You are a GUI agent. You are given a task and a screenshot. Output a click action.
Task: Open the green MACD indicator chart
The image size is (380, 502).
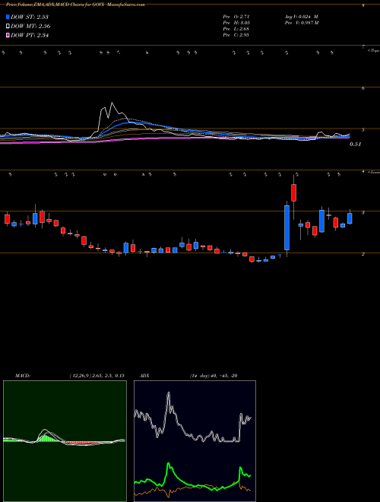pos(65,441)
